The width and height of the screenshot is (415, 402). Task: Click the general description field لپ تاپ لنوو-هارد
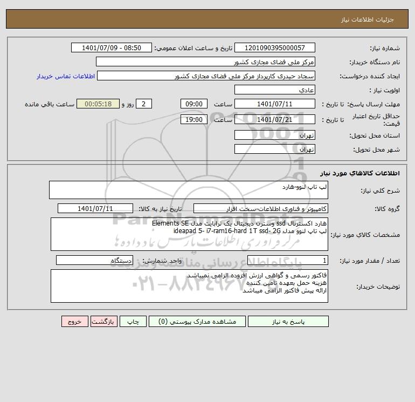[x=189, y=190]
